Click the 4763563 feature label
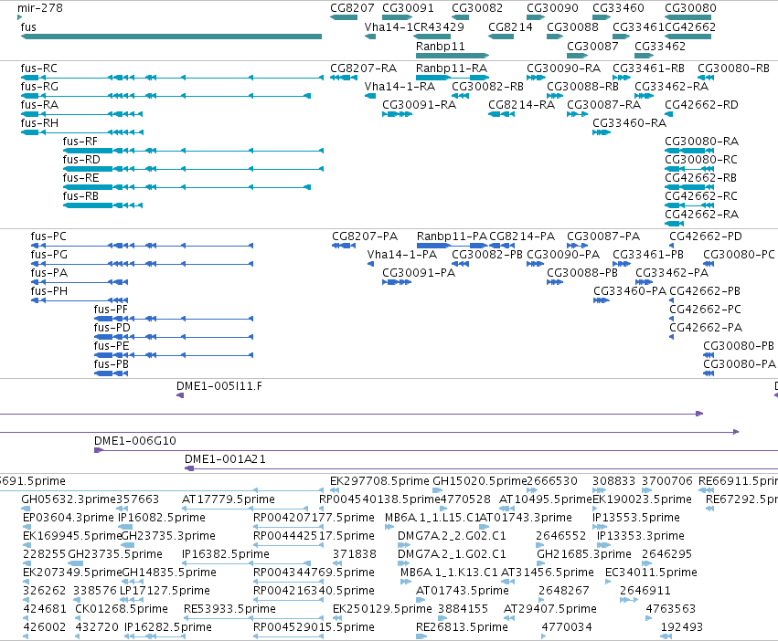The height and width of the screenshot is (641, 778). (670, 608)
